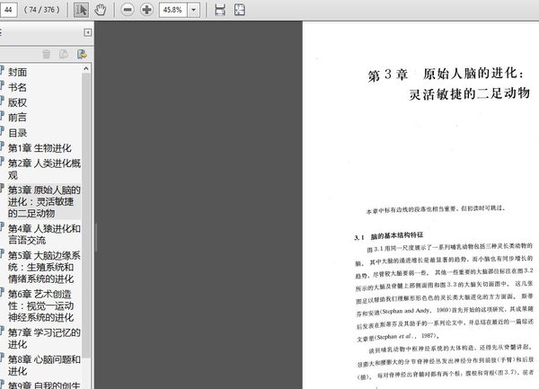Select bookmark 第1章 生物进化
Screen dimensions: 539x389
(40, 148)
